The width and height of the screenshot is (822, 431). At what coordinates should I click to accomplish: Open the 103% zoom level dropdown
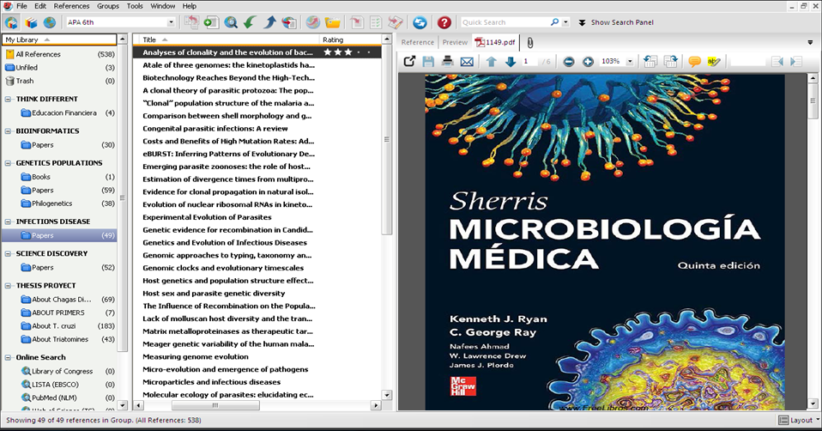pyautogui.click(x=630, y=61)
